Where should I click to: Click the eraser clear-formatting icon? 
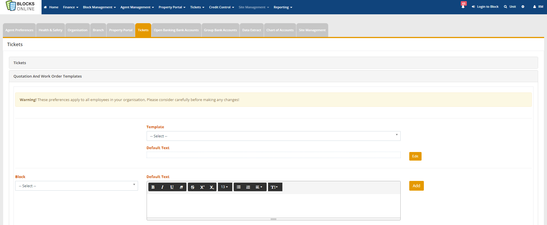[x=181, y=187]
